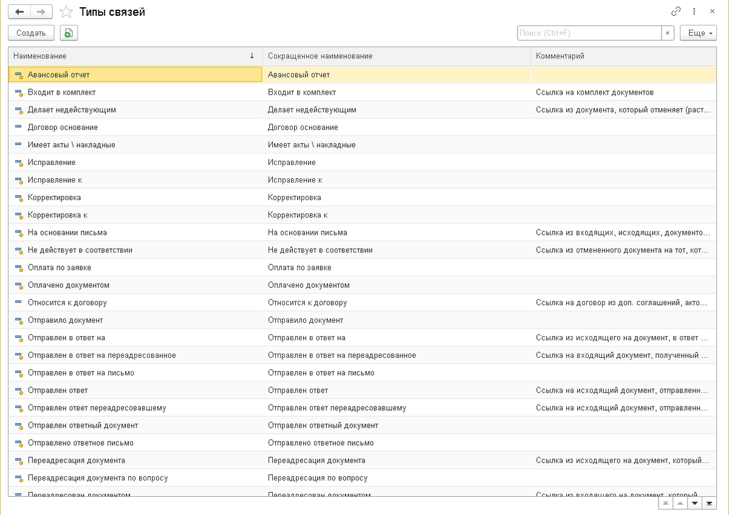Screen dimensions: 729x515
Task: Click short name cell Оплата по заявке
Action: 397,268
